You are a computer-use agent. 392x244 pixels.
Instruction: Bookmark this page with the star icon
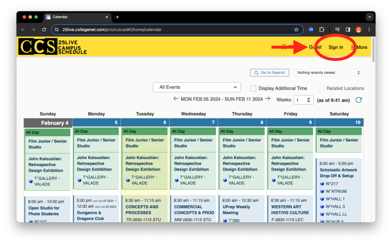(x=296, y=29)
